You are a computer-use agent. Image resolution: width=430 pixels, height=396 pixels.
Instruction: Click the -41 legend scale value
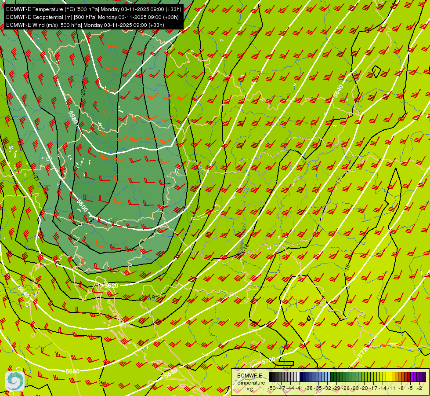coord(299,388)
